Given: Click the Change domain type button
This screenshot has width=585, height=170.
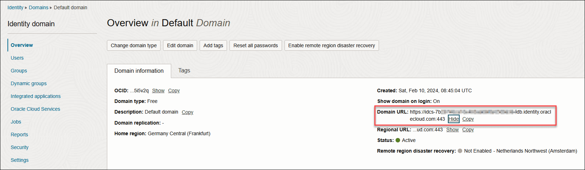Looking at the screenshot, I should (x=134, y=45).
